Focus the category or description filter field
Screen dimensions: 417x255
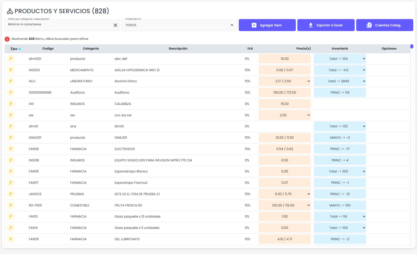click(58, 25)
